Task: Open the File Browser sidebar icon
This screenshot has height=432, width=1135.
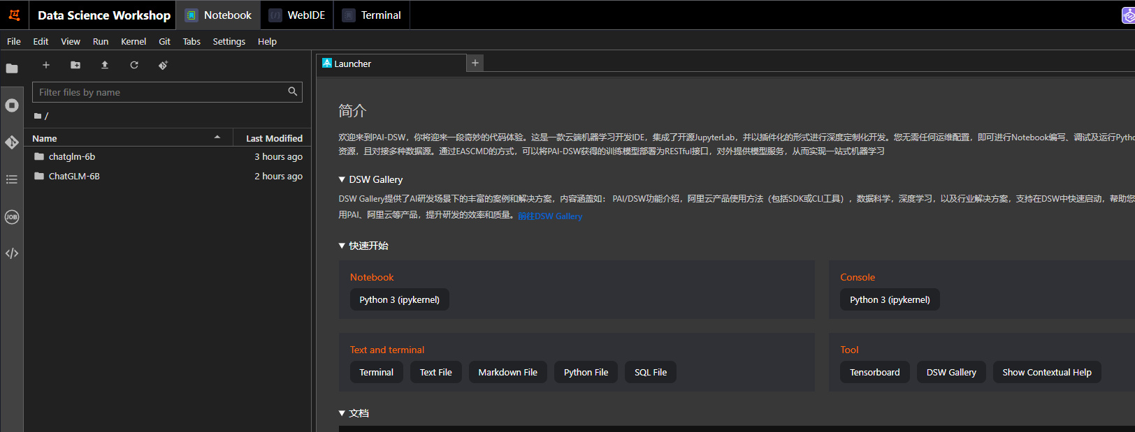Action: (x=12, y=68)
